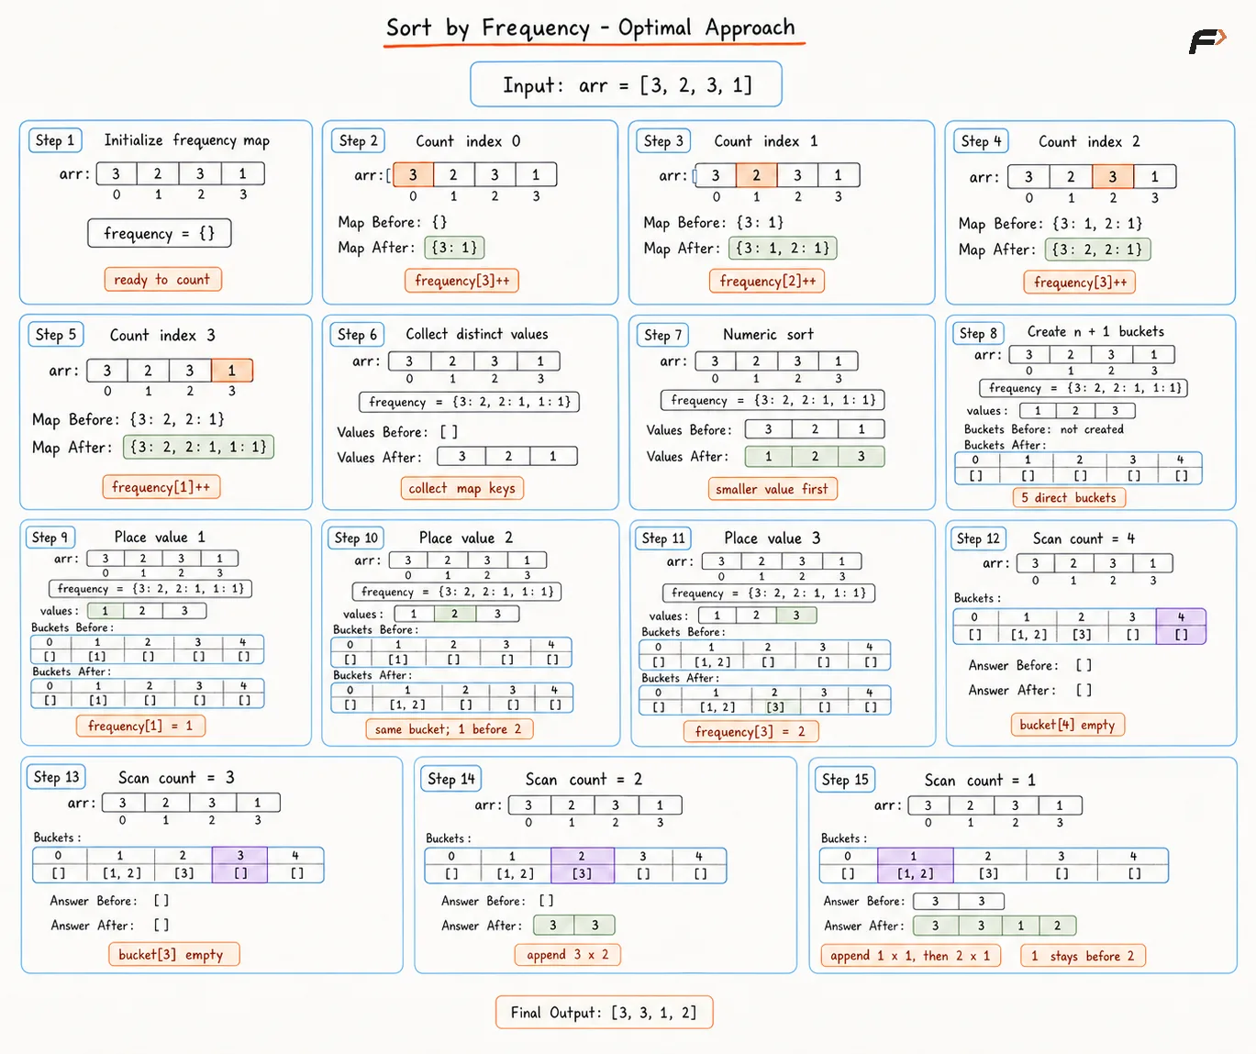Select the 'Input: arr = [3, 2, 3, 1]' box
The width and height of the screenshot is (1256, 1054).
pos(626,84)
